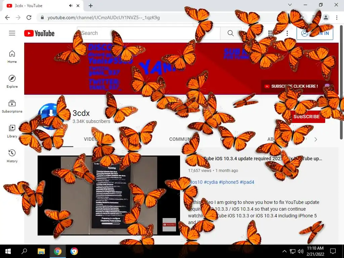The image size is (344, 258).
Task: Go to Home in the sidebar
Action: [x=12, y=57]
